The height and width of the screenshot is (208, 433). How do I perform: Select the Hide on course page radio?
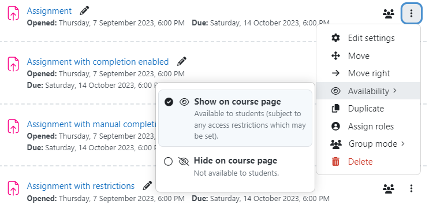pyautogui.click(x=168, y=161)
